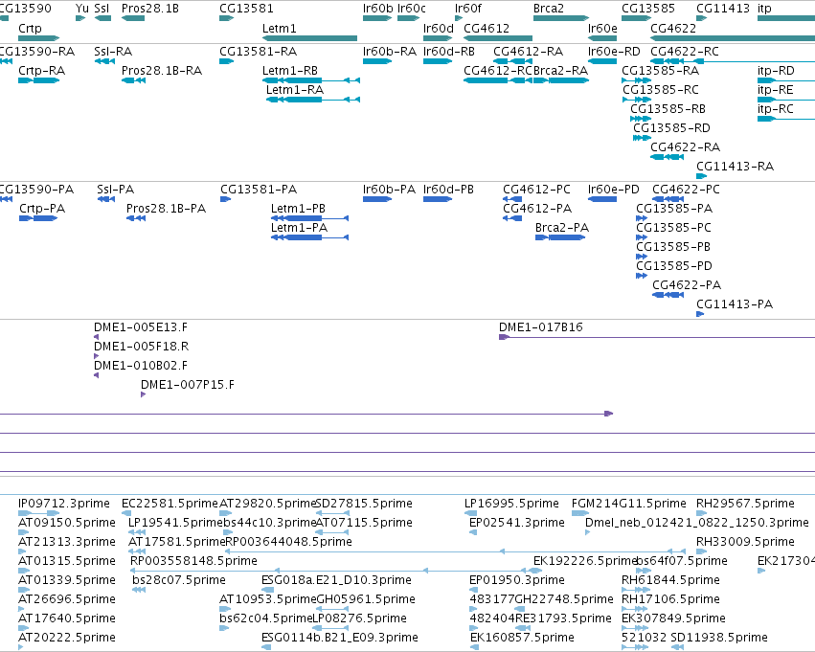Click the 'Pros28.1B' gene label

click(150, 9)
